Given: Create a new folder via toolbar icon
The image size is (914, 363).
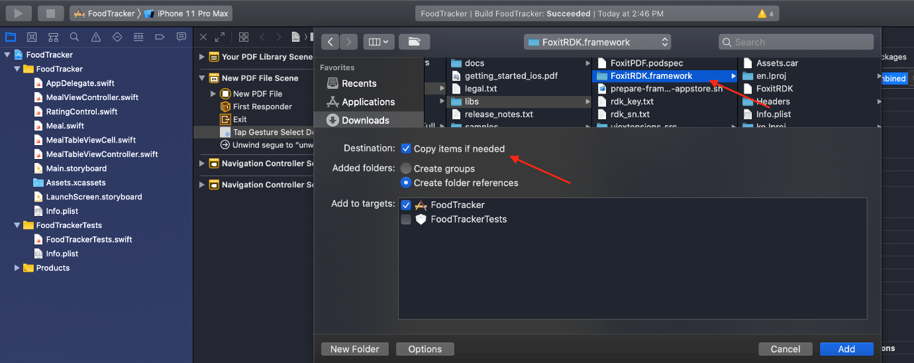Looking at the screenshot, I should pos(415,42).
